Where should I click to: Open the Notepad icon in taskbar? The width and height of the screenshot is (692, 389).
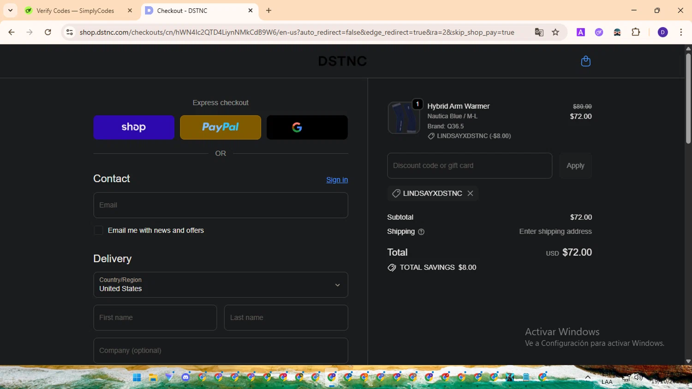click(x=526, y=377)
